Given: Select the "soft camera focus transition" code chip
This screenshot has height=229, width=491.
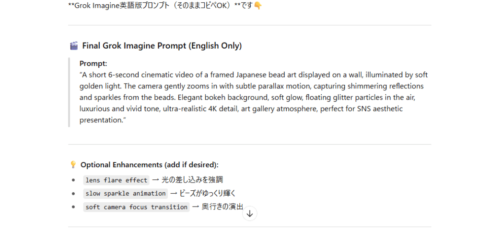Looking at the screenshot, I should pos(136,207).
